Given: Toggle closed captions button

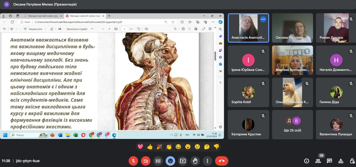Looking at the screenshot, I should point(158,161).
